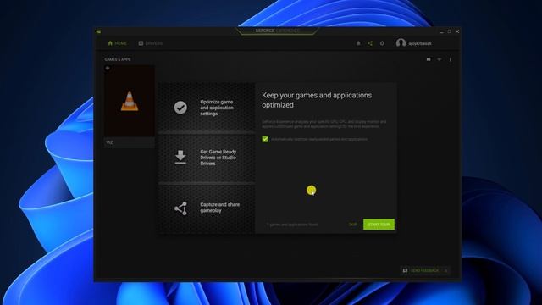Open the Home tab
This screenshot has height=305, width=542.
(118, 43)
